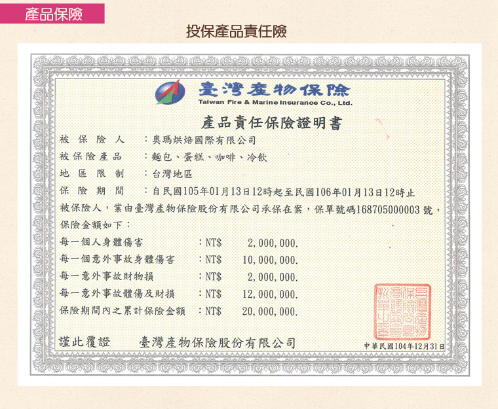Image resolution: width=498 pixels, height=409 pixels.
Task: Click the 'Taiwan Fire & Marine Insurance Co., Ltd.' text
Action: point(275,103)
